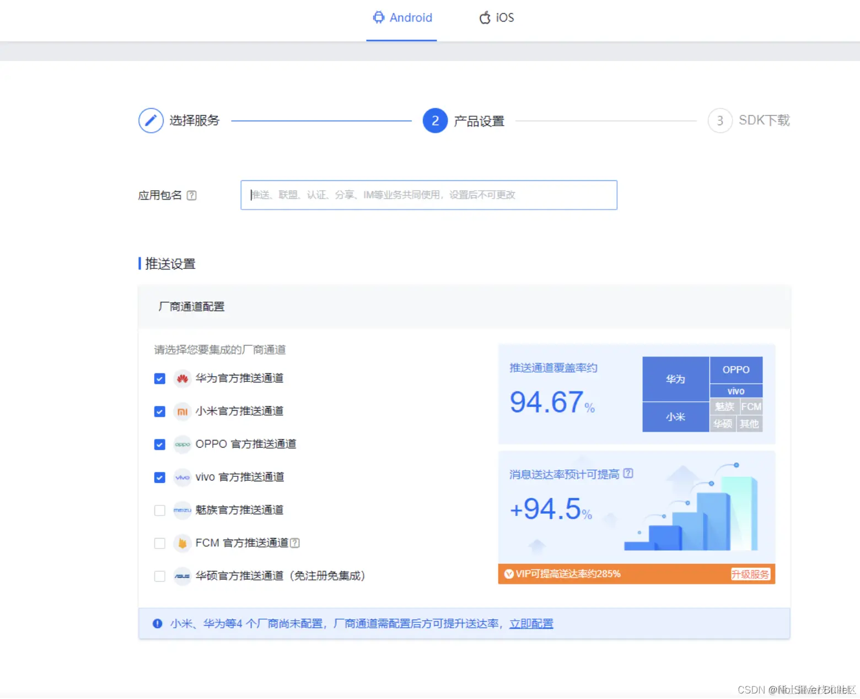The image size is (860, 699).
Task: Enable the 魅族官方推送通道 checkbox
Action: [159, 510]
